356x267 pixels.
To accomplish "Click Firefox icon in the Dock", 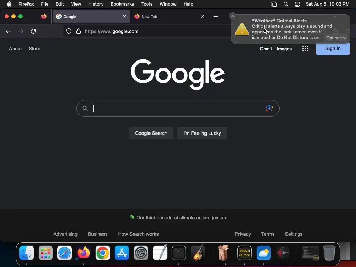I will tap(83, 253).
